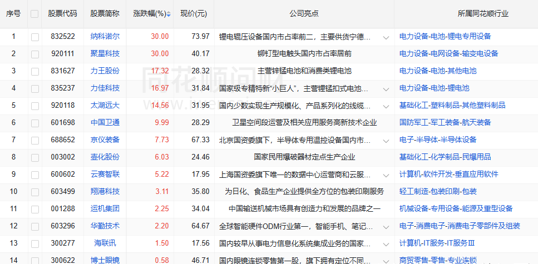The height and width of the screenshot is (264, 538).
Task: Click the 轻工制造-包装印刷-包装 industry link
Action: coord(438,192)
